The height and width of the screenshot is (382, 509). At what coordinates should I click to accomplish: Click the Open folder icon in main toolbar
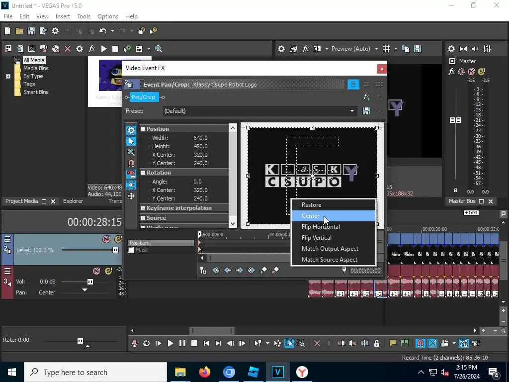19,31
